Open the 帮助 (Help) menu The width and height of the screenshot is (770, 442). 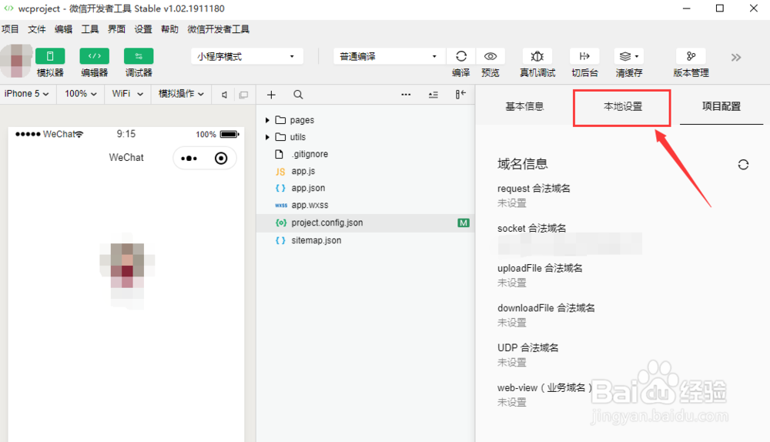click(169, 29)
